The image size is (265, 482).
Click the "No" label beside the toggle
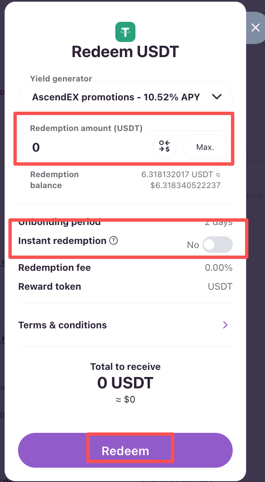193,245
